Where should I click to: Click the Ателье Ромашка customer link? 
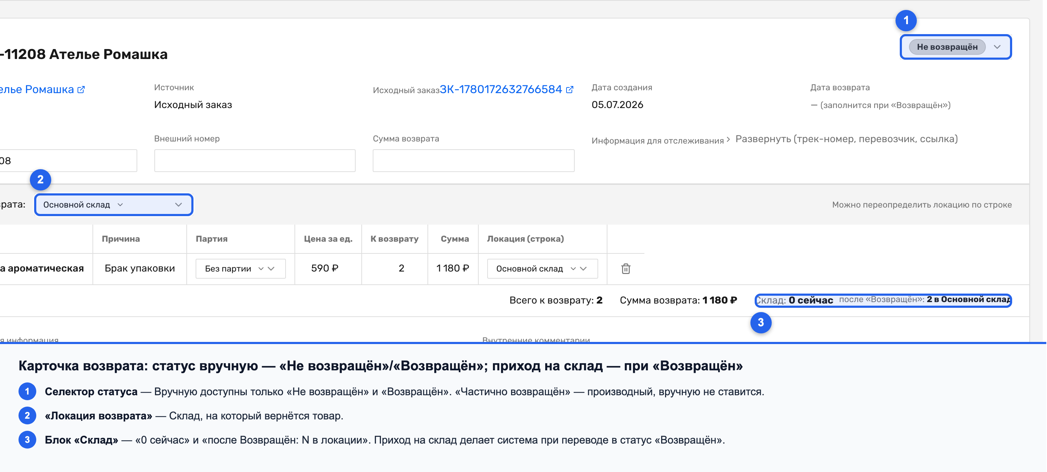click(37, 89)
